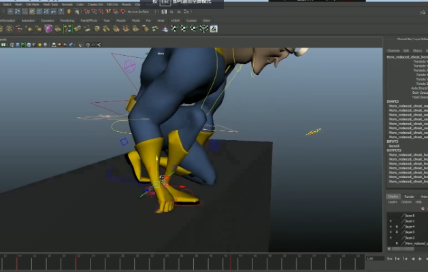Switch to the XGen shelf tab
This screenshot has width=428, height=272.
coord(207,20)
